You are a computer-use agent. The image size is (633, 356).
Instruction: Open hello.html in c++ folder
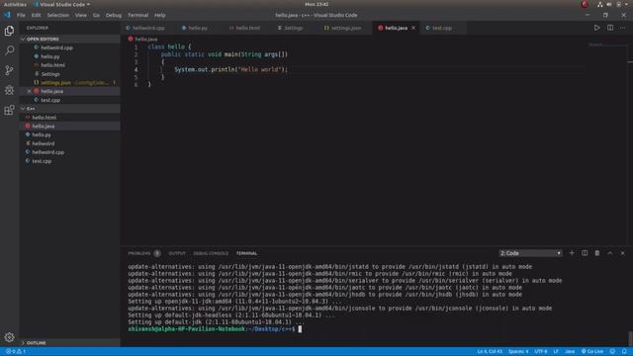pyautogui.click(x=70, y=118)
